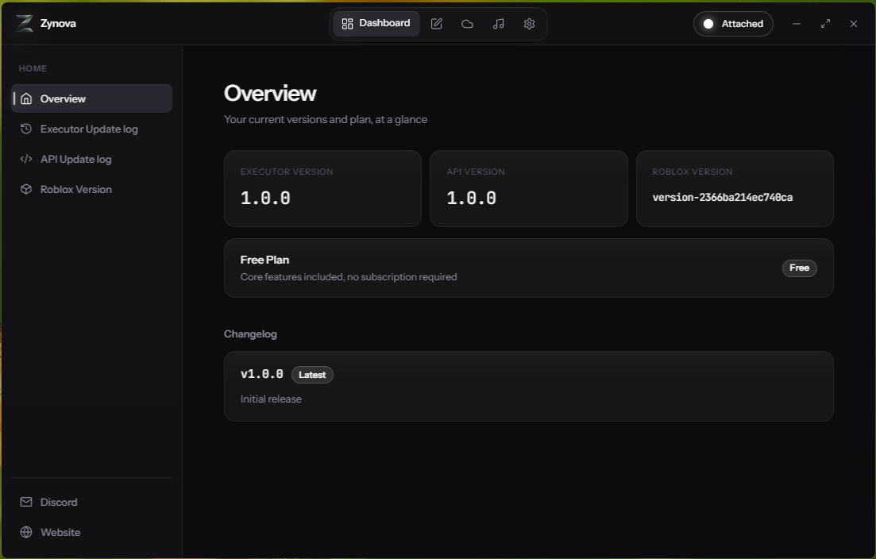
Task: Open the music tab icon
Action: click(x=498, y=24)
